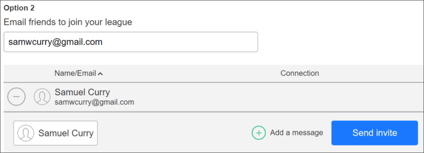Click the empty Connection cell in Samuel Curry's row

click(300, 97)
